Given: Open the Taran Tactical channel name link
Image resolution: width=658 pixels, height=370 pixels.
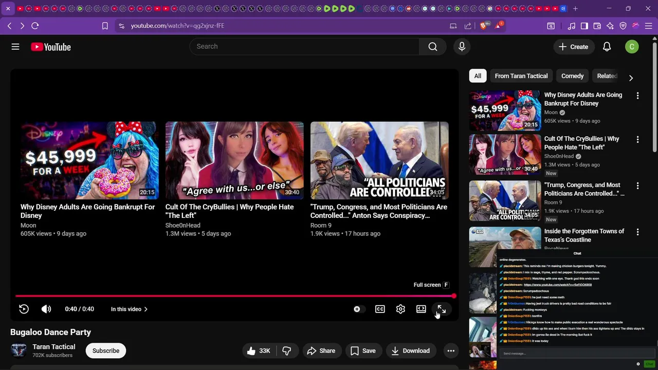Looking at the screenshot, I should click(x=54, y=347).
